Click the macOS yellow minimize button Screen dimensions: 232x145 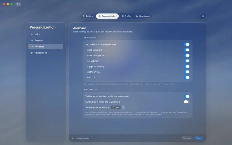(8, 4)
